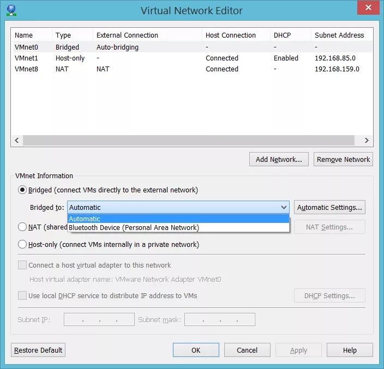Click the Remove Network button
384x369 pixels.
click(x=343, y=159)
